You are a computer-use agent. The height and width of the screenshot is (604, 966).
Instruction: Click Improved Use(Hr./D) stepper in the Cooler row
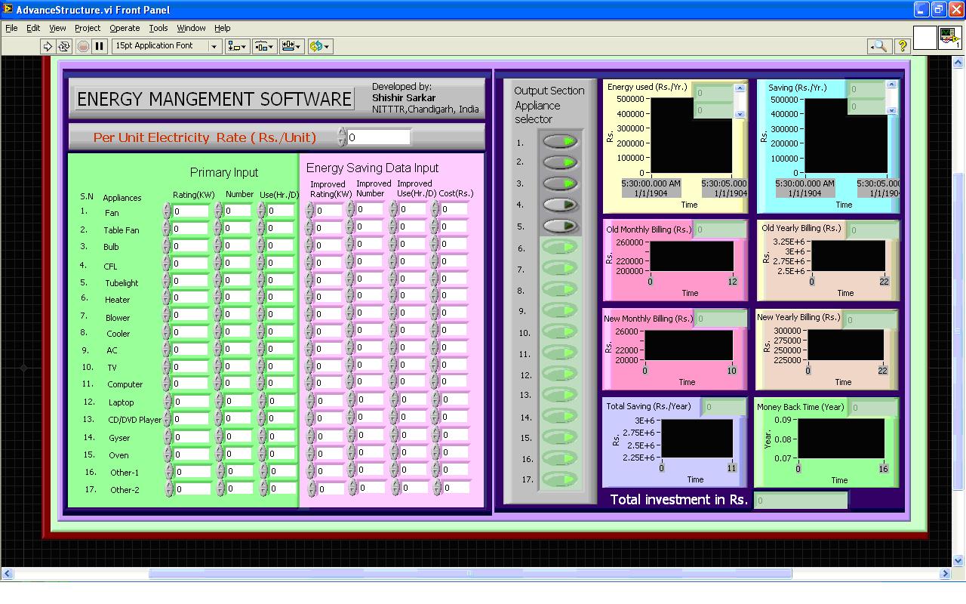click(393, 330)
